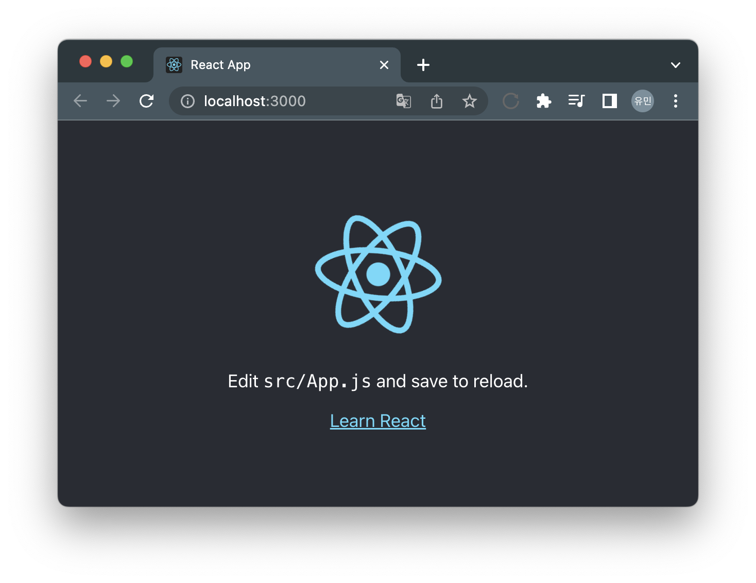Bookmark this page with the star

click(470, 101)
